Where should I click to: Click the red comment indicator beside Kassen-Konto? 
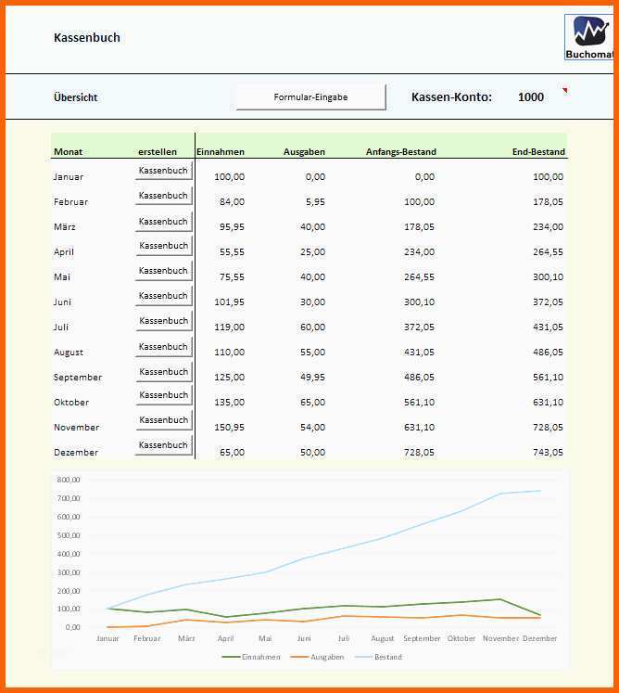click(x=564, y=90)
